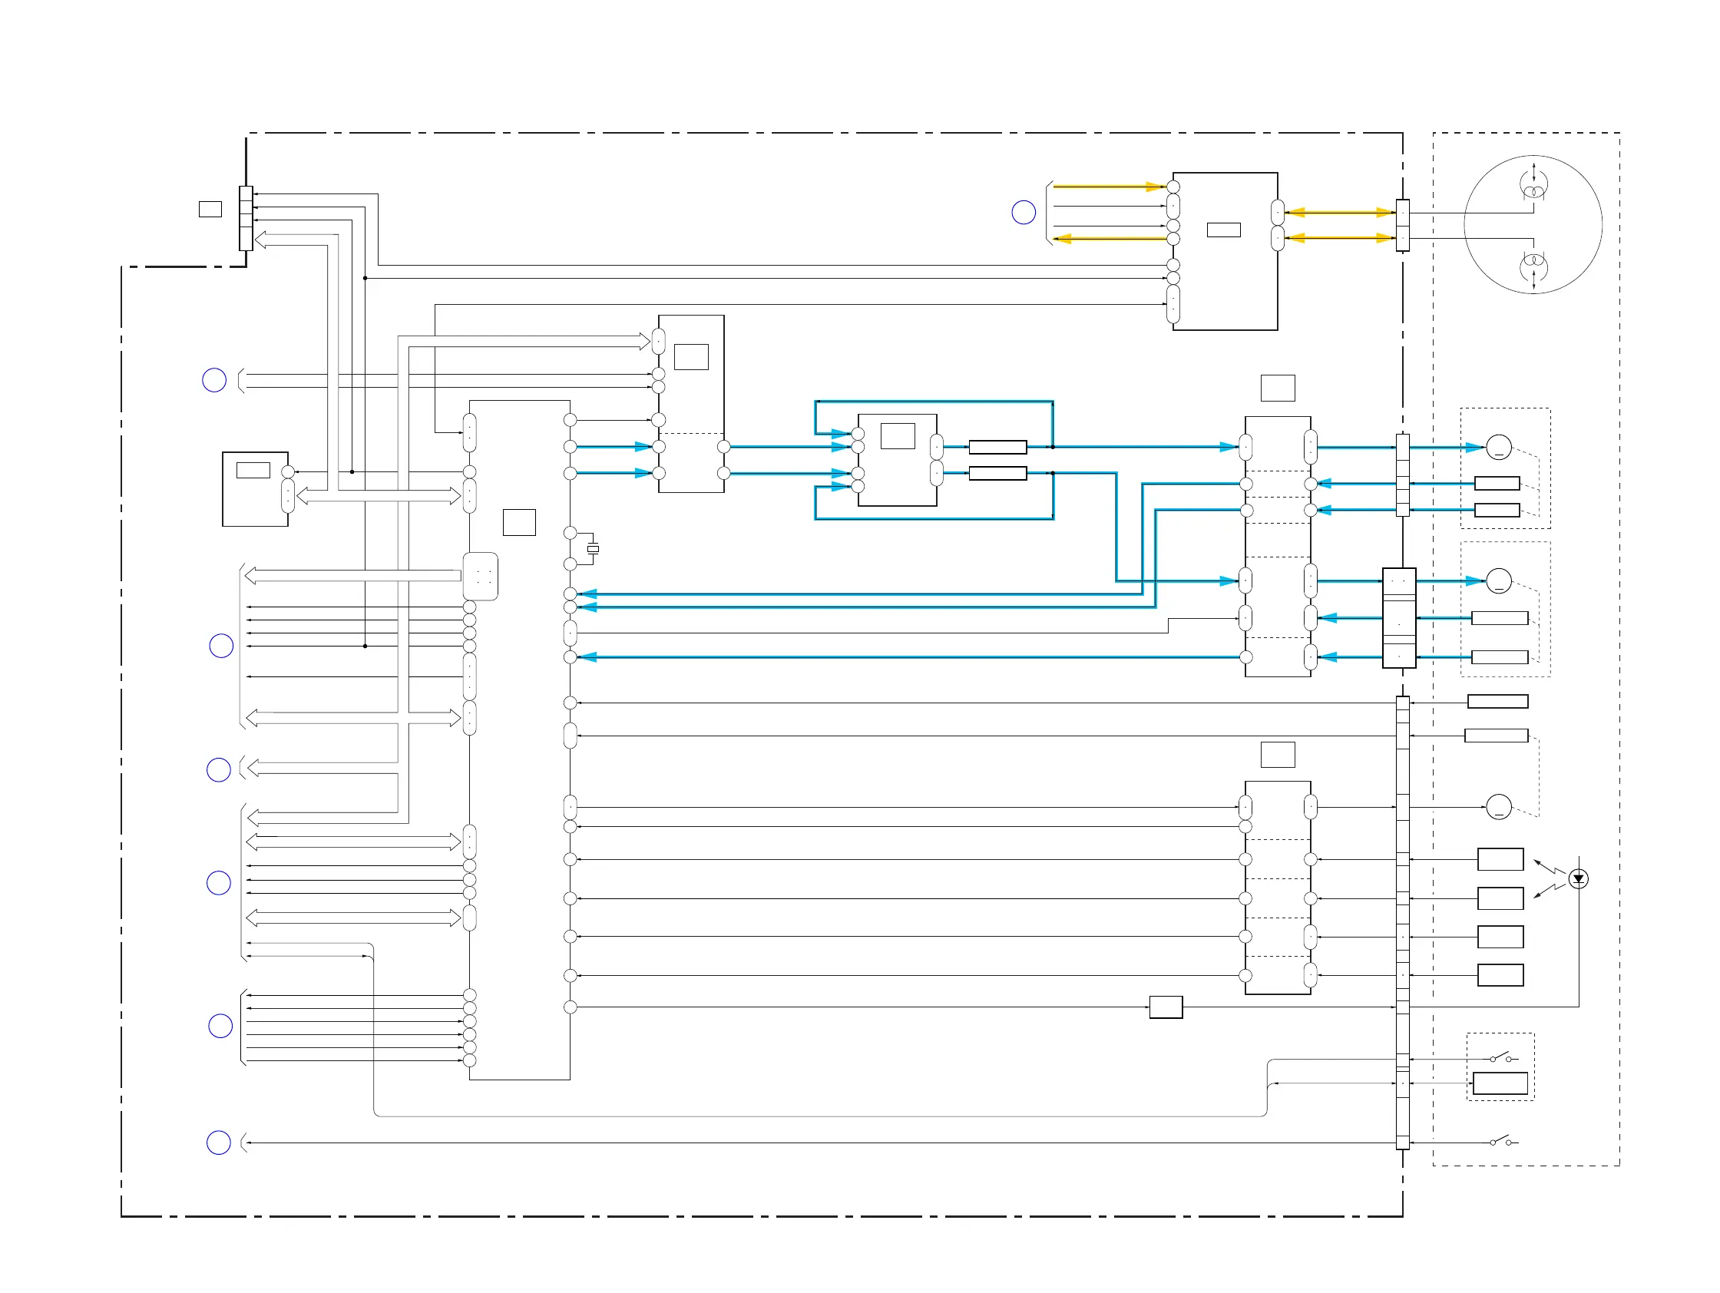This screenshot has width=1720, height=1293.
Task: Click small empty label box beside top-left connector
Action: (x=210, y=209)
